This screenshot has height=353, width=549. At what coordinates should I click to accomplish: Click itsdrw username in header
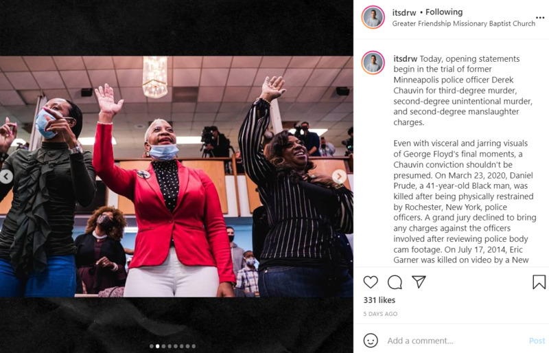tap(404, 12)
